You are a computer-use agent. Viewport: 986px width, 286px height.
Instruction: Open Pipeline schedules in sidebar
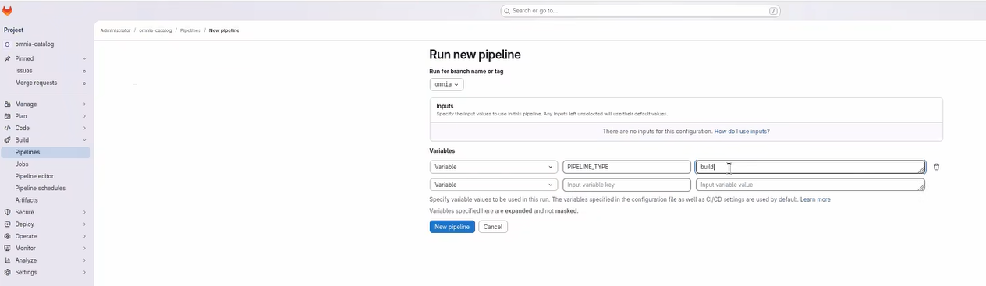pos(47,188)
